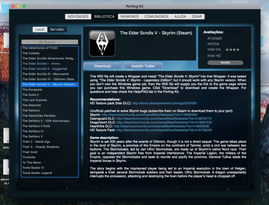Click the ATI/AMD rating label
This screenshot has height=205, width=269.
(214, 38)
